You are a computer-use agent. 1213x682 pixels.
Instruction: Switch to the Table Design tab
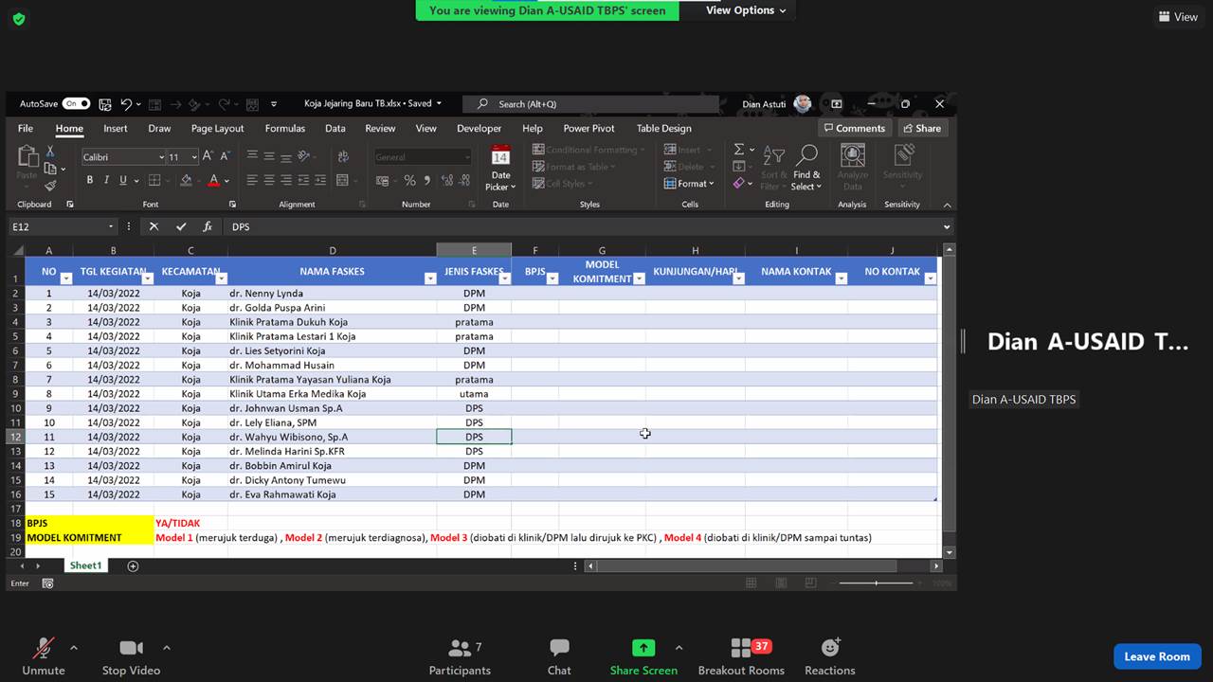[x=663, y=129]
